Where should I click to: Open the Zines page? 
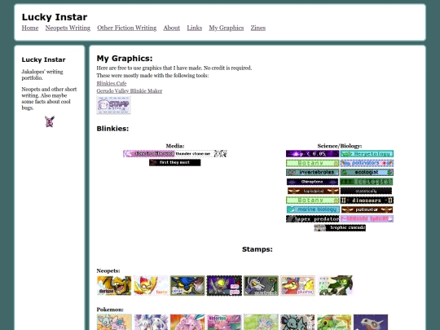(x=257, y=28)
